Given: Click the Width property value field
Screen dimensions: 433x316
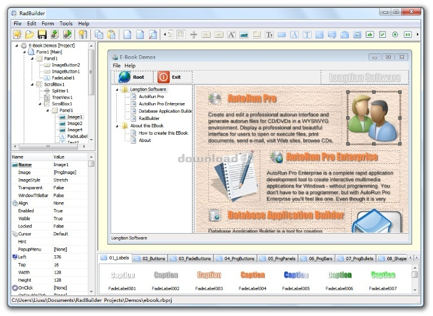Looking at the screenshot, I should (x=70, y=273).
